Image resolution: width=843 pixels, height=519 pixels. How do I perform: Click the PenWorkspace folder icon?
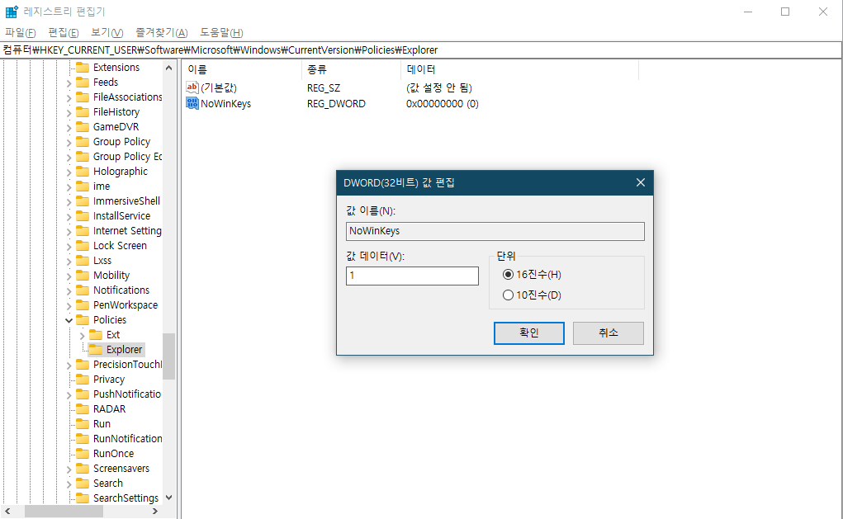click(x=83, y=305)
